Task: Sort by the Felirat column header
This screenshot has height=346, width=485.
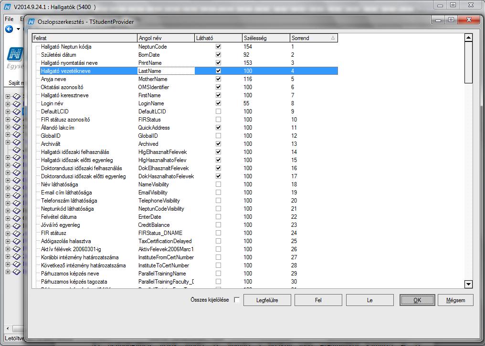Action: 85,38
